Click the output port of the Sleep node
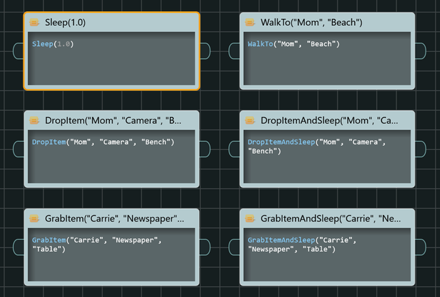 click(206, 51)
